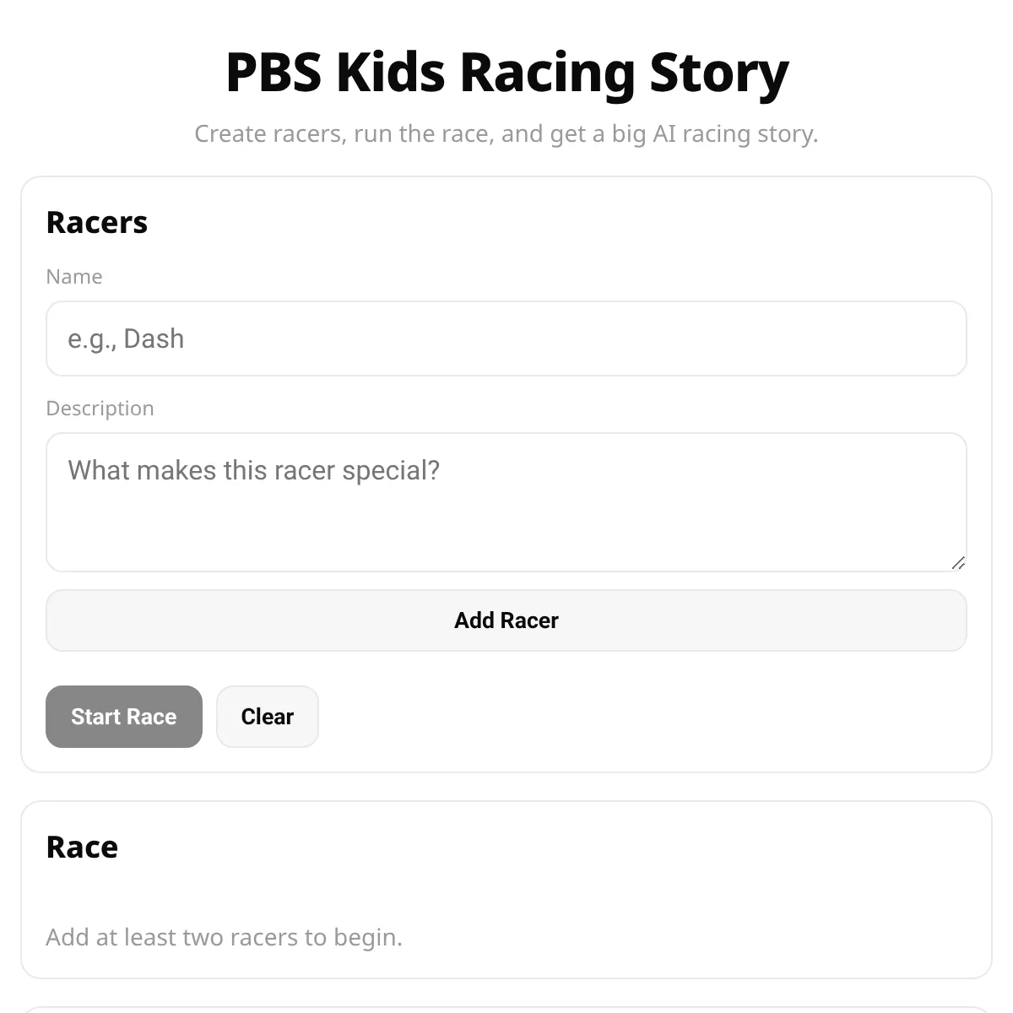This screenshot has height=1013, width=1013.
Task: Clear the racers with the Clear button
Action: [x=268, y=717]
